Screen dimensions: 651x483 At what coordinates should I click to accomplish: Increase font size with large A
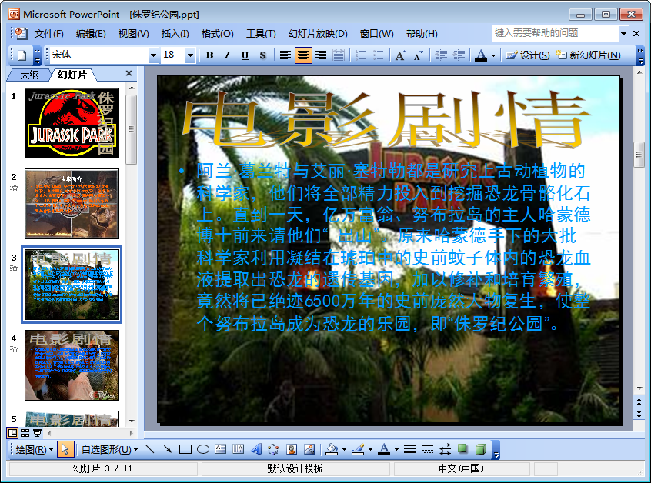[x=401, y=55]
